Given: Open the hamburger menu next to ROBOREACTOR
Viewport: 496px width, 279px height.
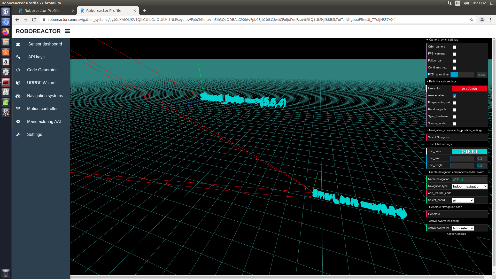Looking at the screenshot, I should tap(67, 31).
